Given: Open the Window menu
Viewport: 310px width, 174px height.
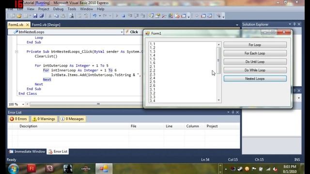Looking at the screenshot, I should (86, 9).
